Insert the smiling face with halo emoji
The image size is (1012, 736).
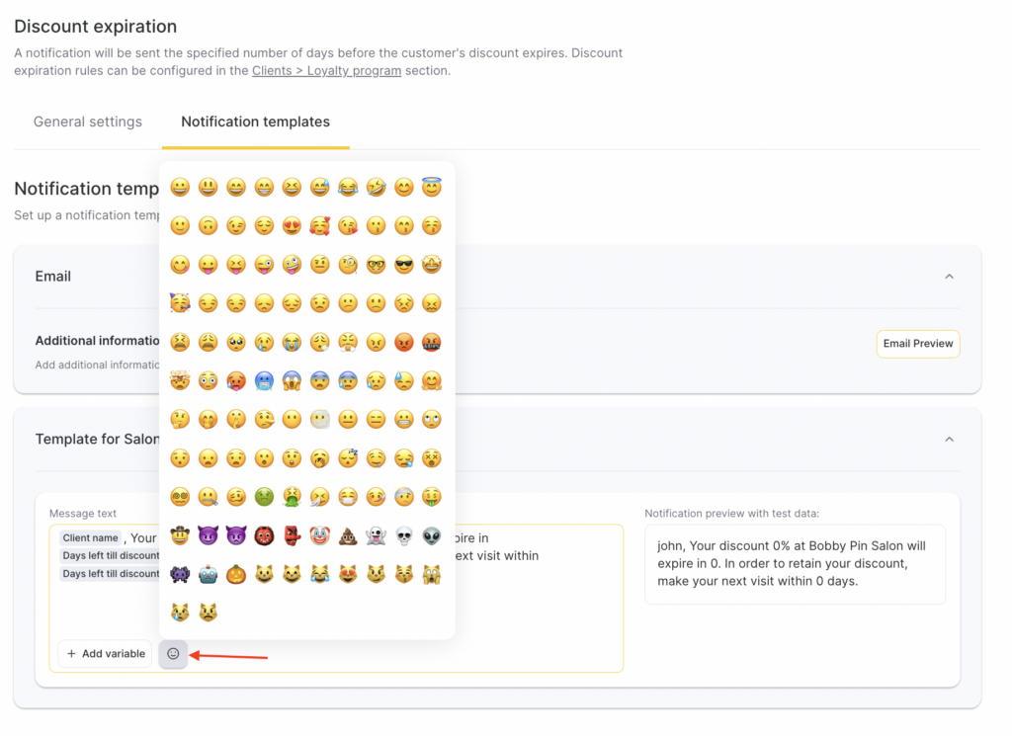(432, 188)
